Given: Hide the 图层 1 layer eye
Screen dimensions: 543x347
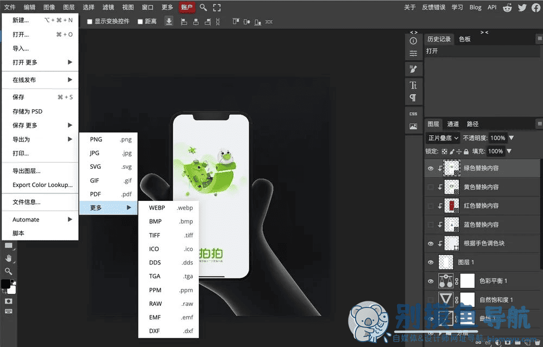Looking at the screenshot, I should tap(431, 262).
